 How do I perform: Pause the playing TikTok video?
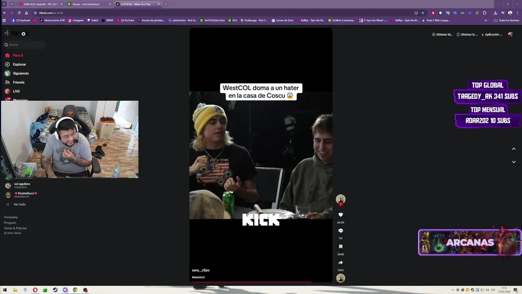pos(261,155)
